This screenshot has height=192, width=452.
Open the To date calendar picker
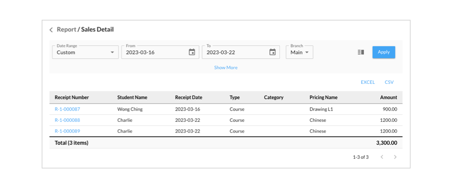point(273,52)
